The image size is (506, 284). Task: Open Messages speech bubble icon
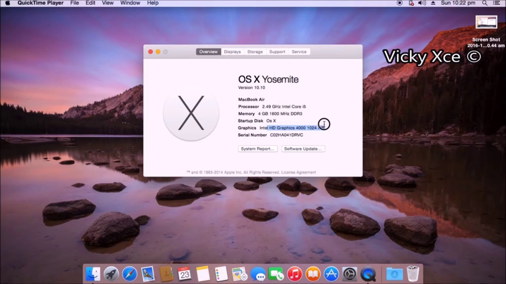(x=258, y=274)
